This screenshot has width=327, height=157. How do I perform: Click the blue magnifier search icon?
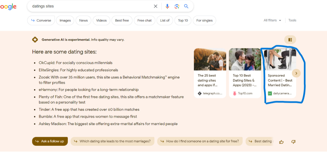coord(186,6)
